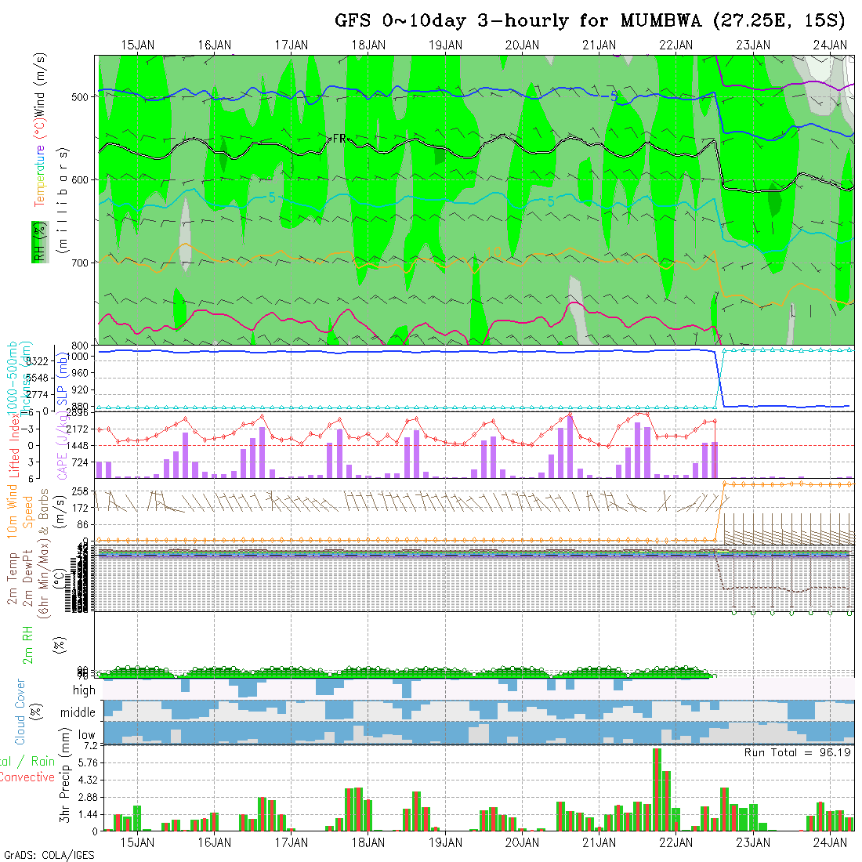The height and width of the screenshot is (862, 862).
Task: Click the 24JAN label on bottom axis
Action: click(x=830, y=842)
